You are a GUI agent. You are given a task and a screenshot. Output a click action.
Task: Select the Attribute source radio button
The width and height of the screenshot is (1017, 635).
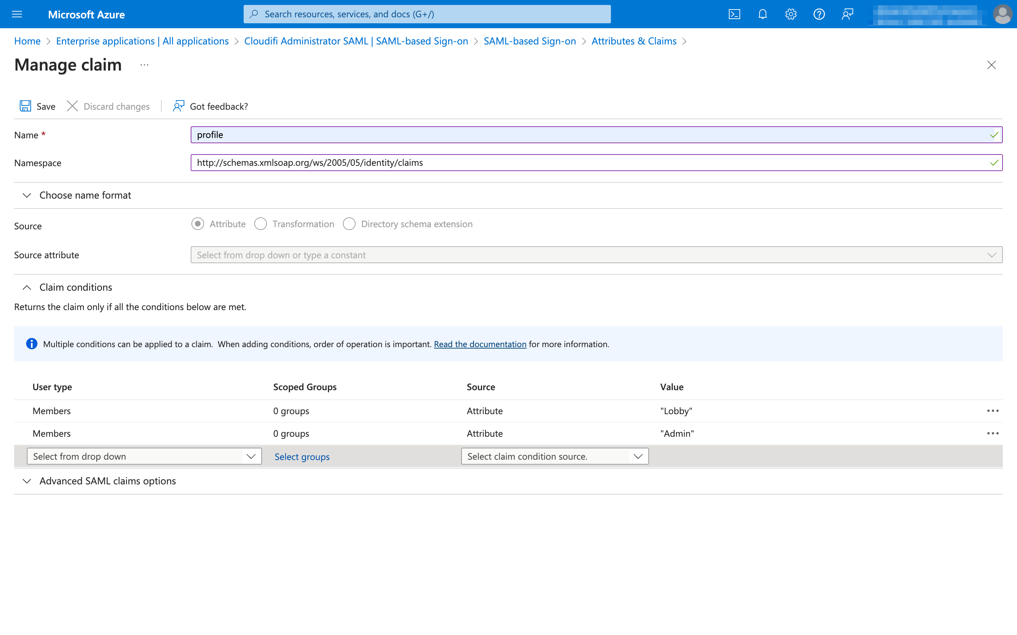coord(197,224)
